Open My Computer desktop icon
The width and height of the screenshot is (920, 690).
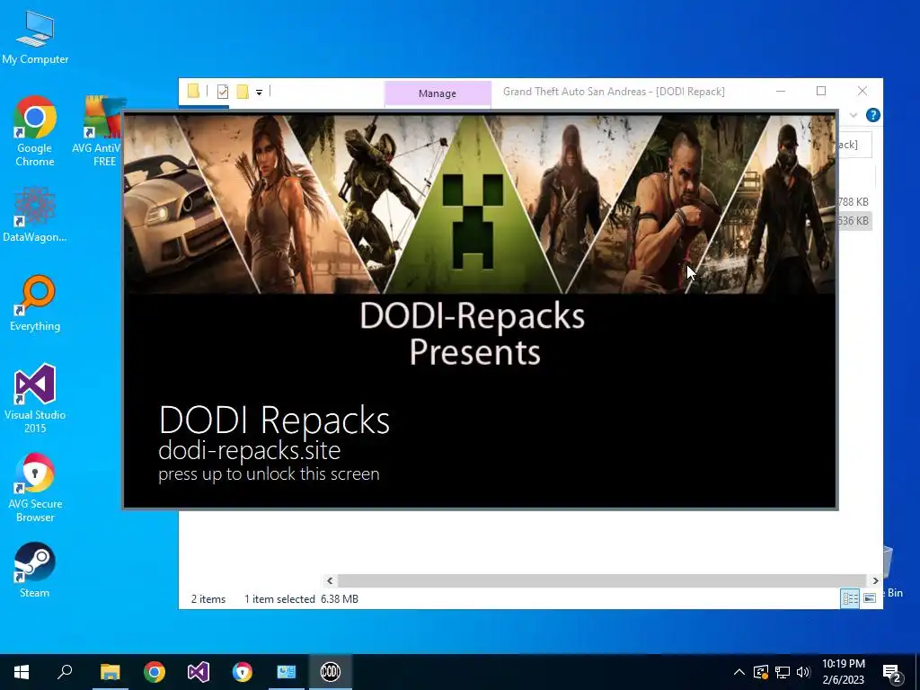tap(35, 38)
